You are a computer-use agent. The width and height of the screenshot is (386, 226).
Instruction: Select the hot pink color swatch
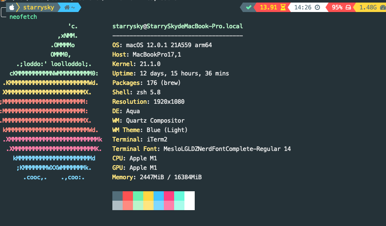[169, 196]
